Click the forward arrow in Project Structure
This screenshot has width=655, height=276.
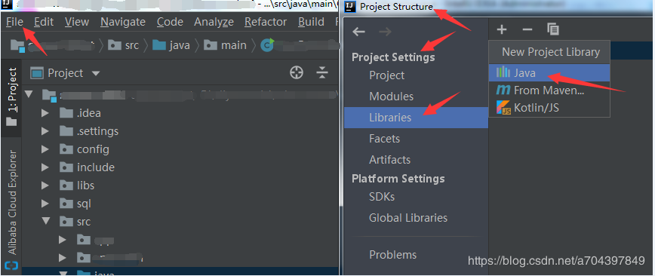(x=385, y=32)
